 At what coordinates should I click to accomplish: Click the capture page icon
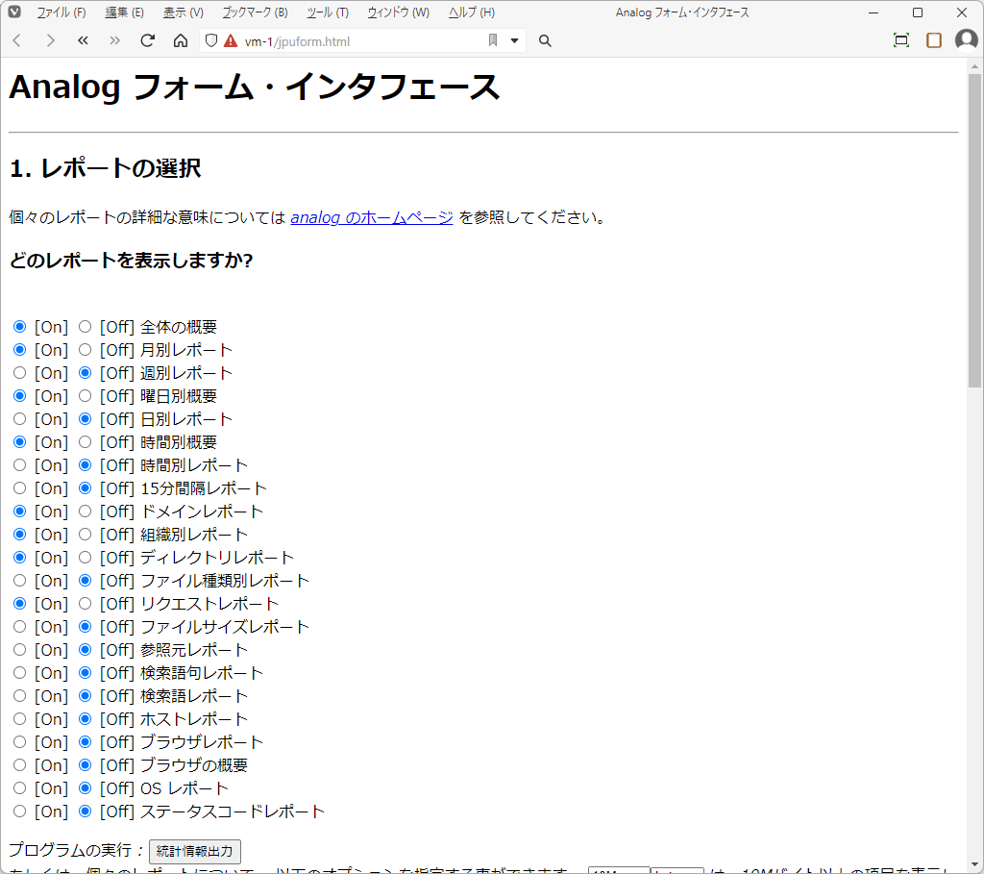coord(901,40)
